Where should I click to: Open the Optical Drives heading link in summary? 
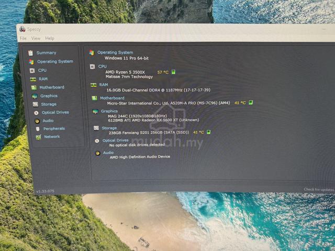[x=115, y=140]
